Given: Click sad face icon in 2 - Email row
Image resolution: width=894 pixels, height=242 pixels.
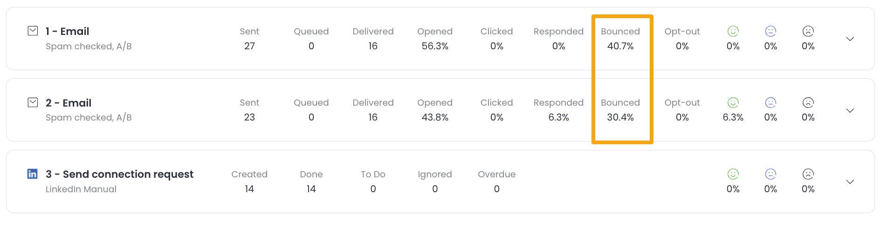Looking at the screenshot, I should (x=808, y=102).
